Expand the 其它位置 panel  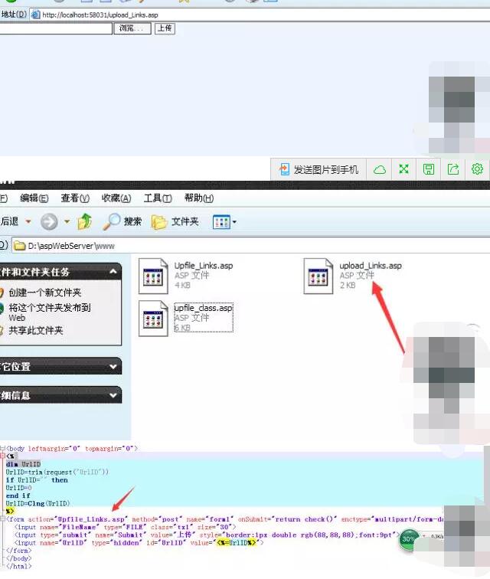pos(113,367)
